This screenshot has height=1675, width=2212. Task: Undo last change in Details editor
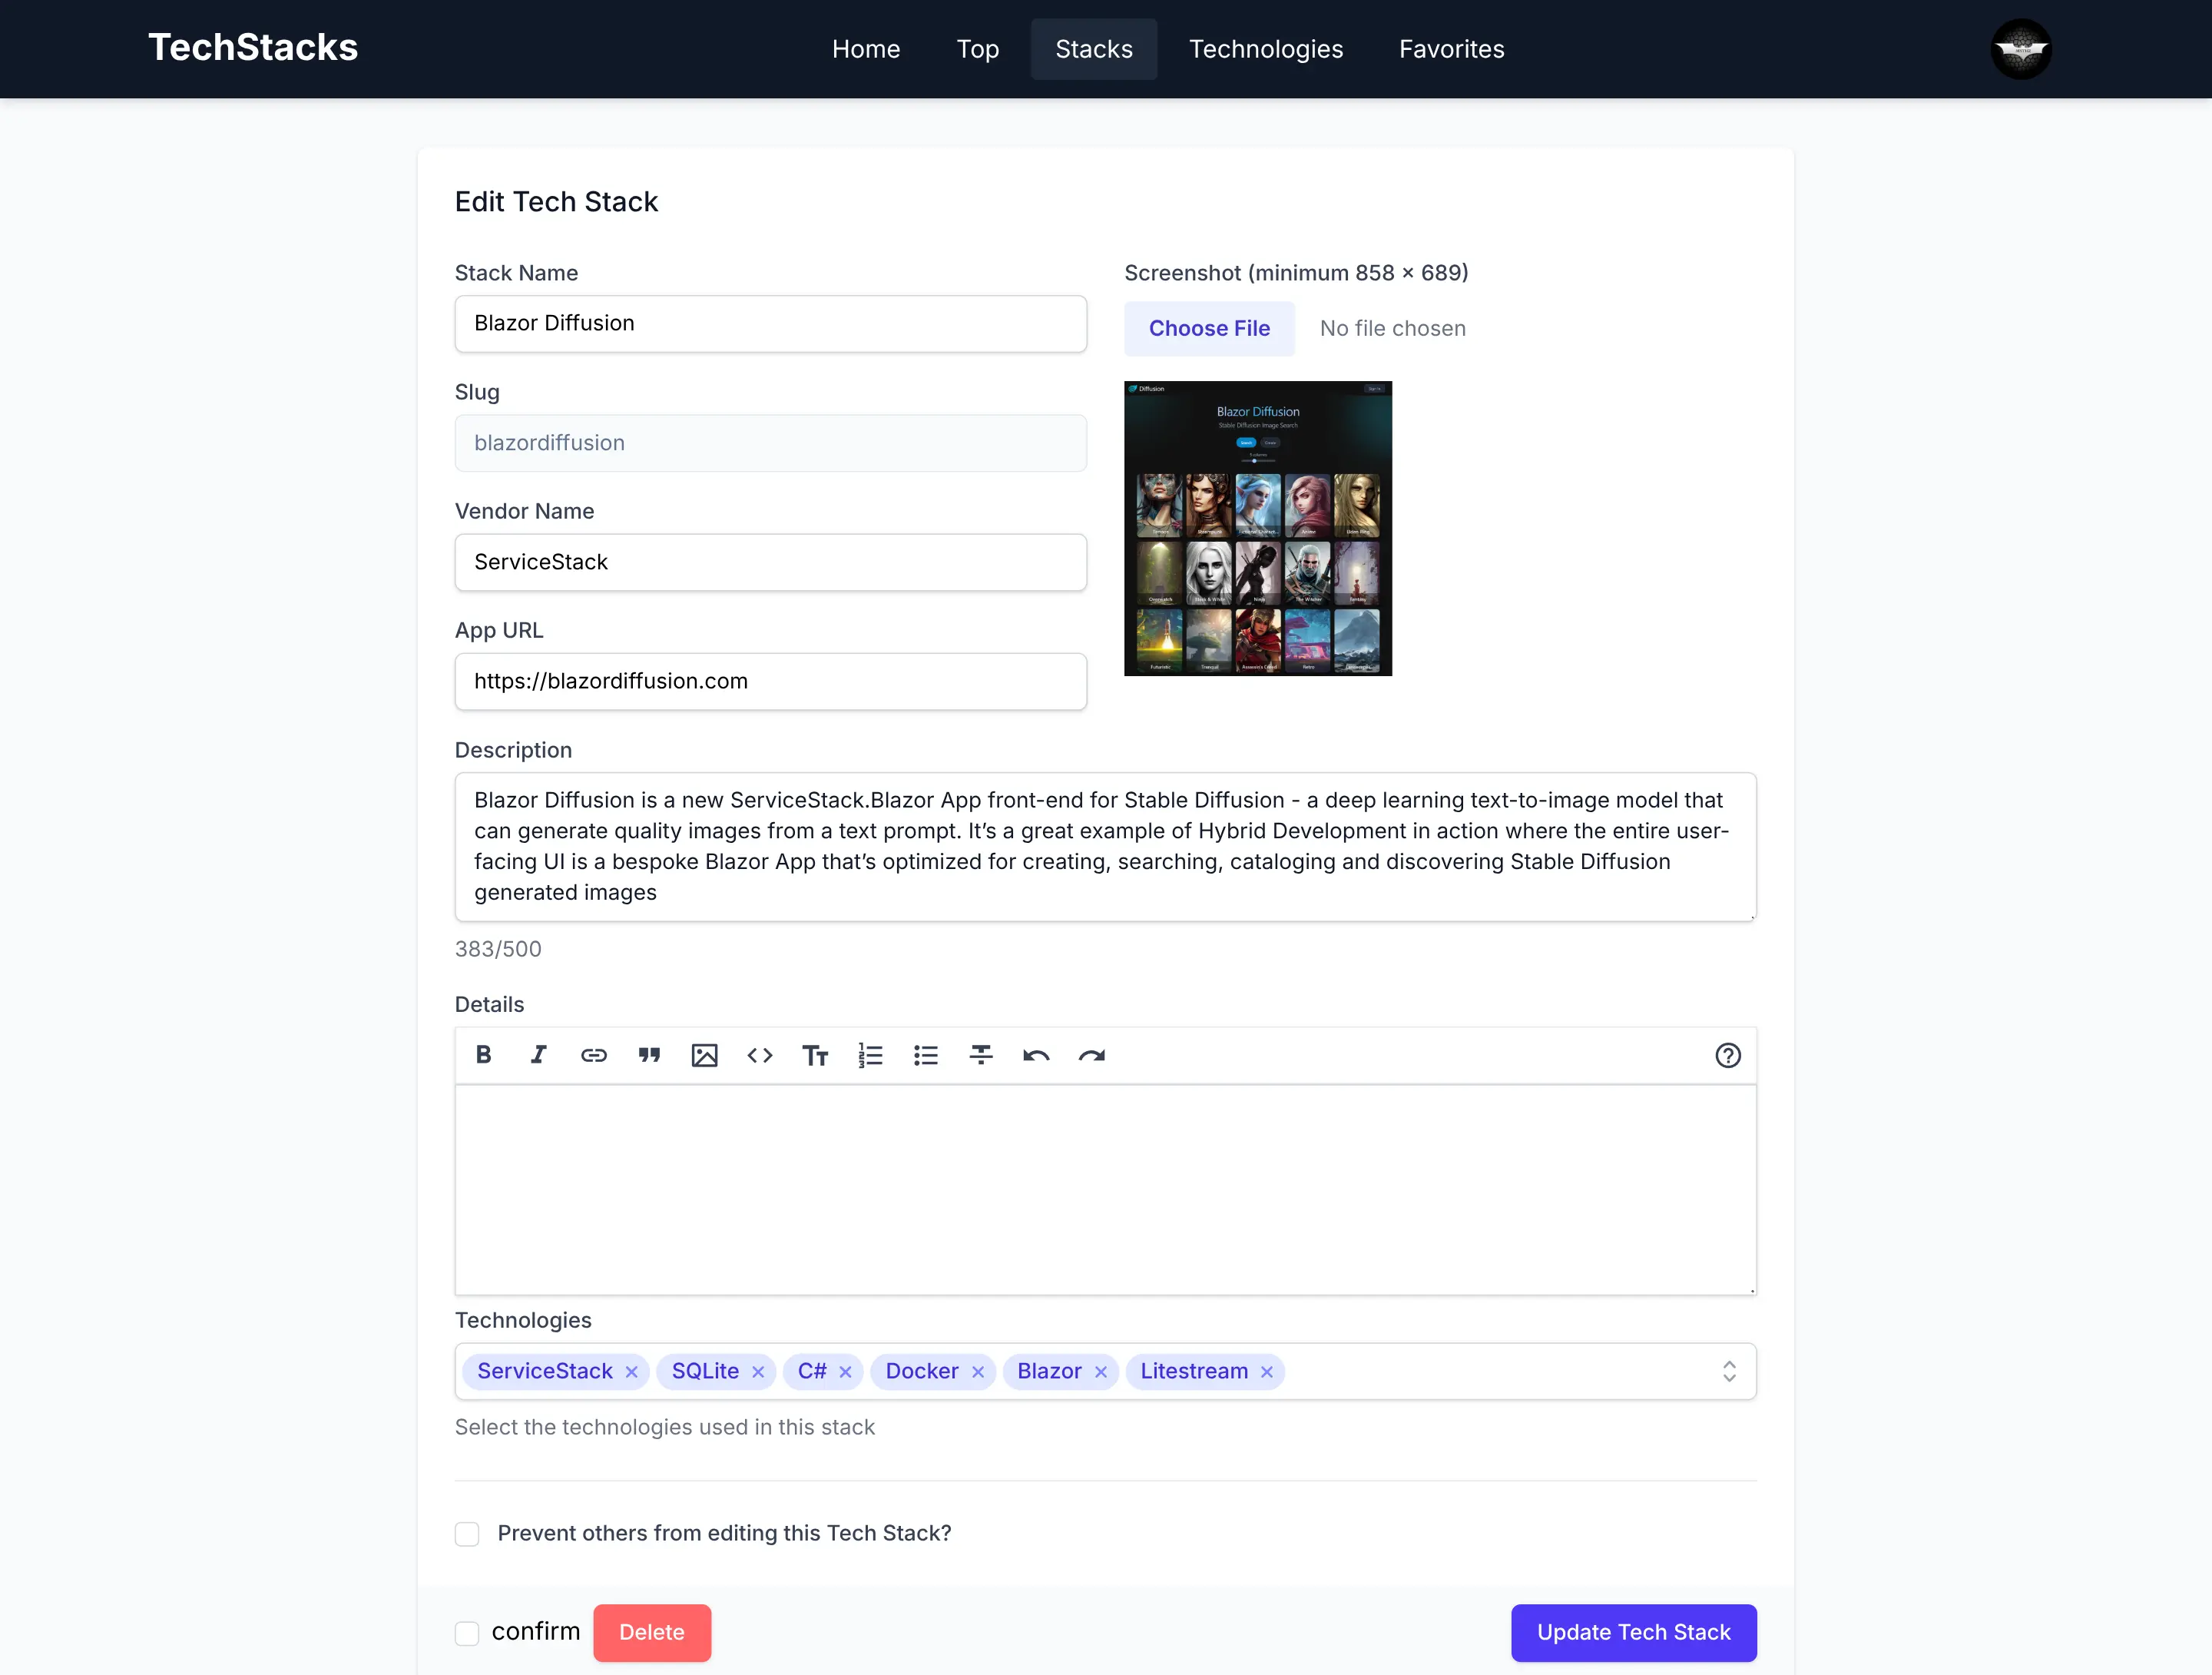(x=1037, y=1055)
